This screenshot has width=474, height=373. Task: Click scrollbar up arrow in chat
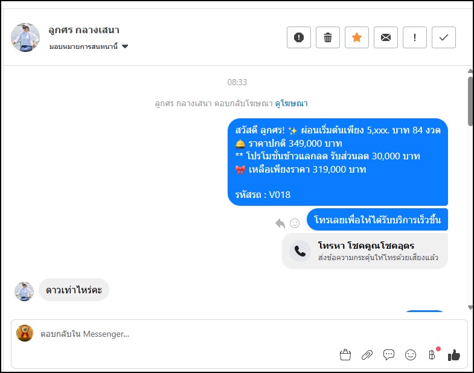[x=470, y=71]
